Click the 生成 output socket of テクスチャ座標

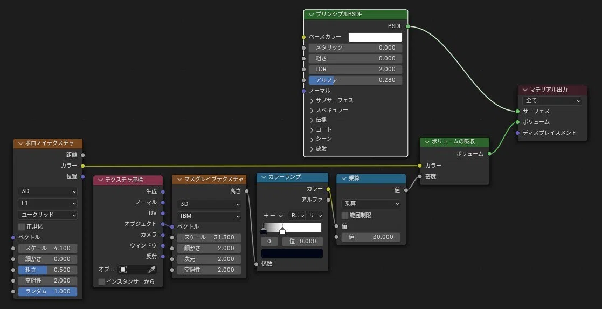click(x=163, y=191)
